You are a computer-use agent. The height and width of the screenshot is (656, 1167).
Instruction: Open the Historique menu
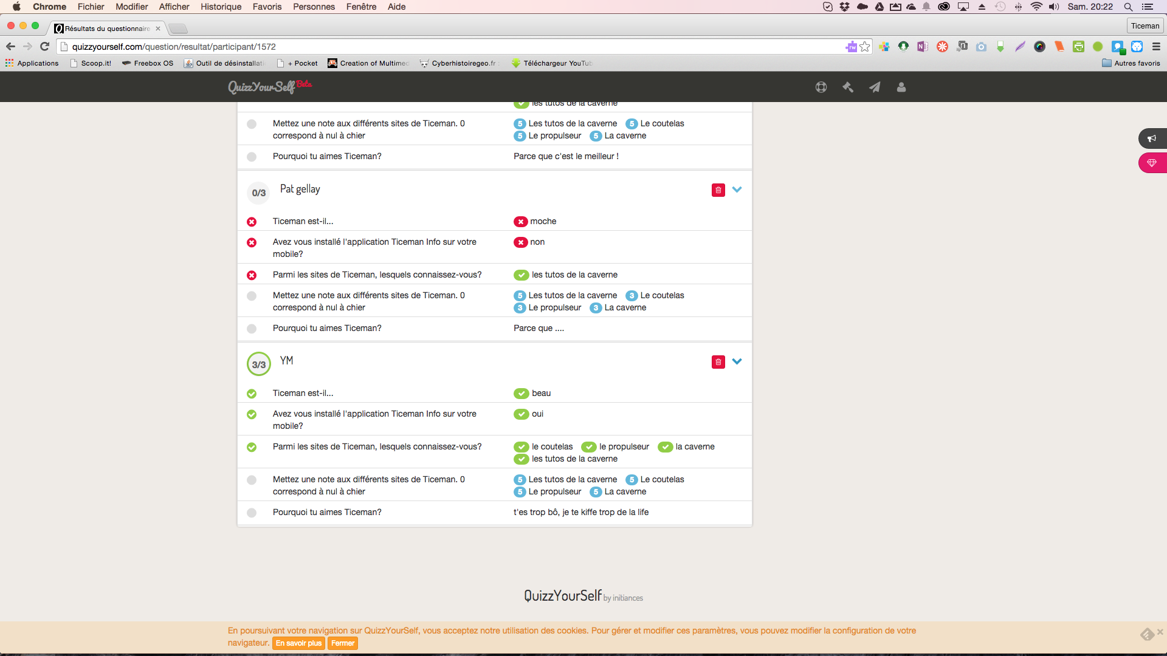tap(221, 7)
